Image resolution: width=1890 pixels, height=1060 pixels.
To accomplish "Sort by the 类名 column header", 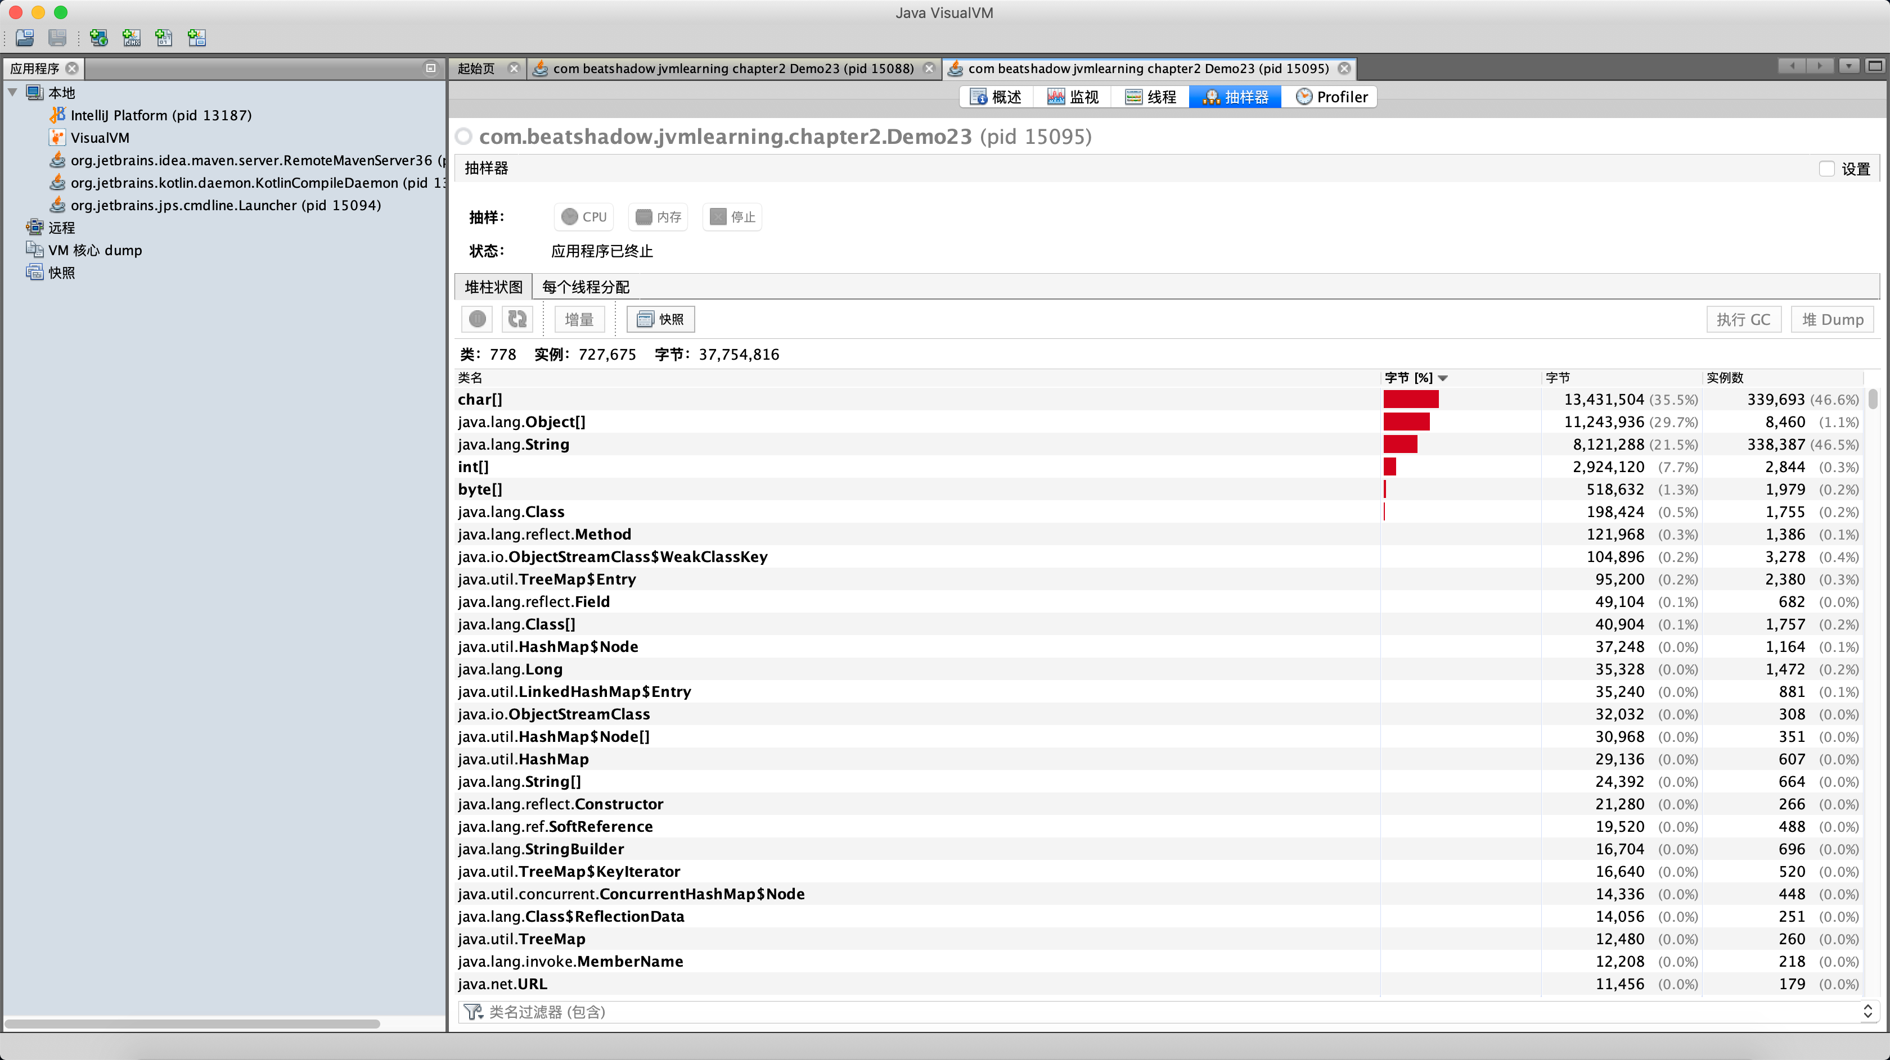I will point(917,378).
